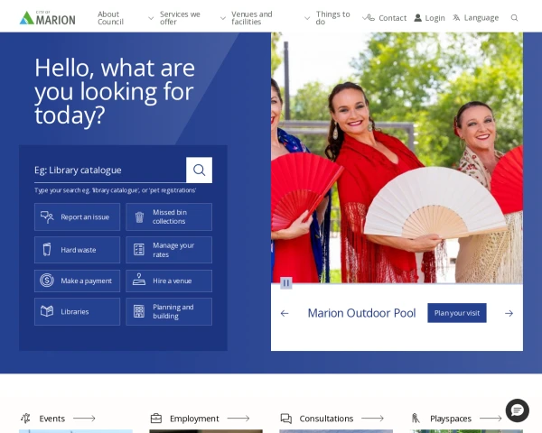Open Marion Outdoor Pool heading link
The image size is (542, 433).
click(361, 313)
